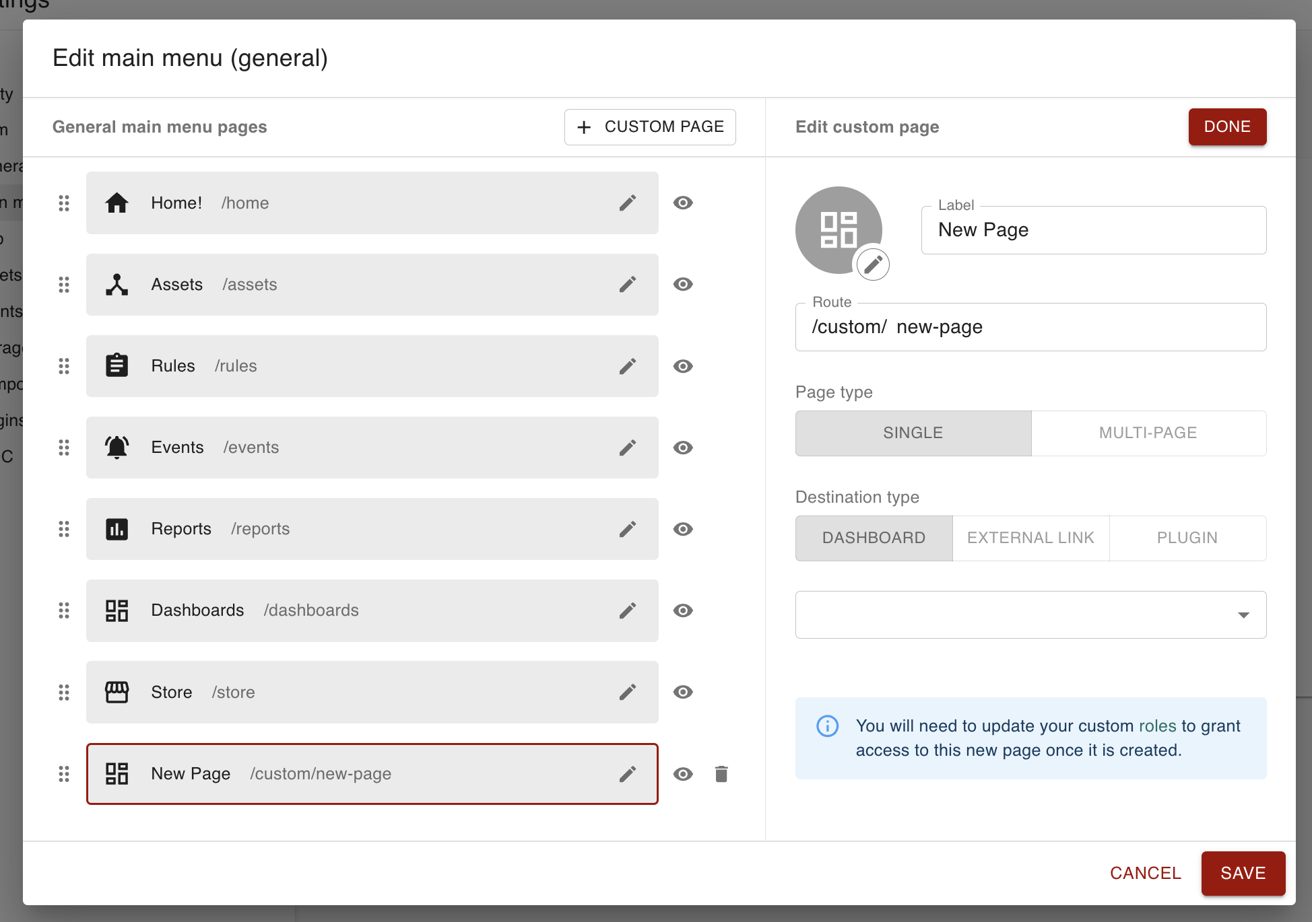Edit the Assets menu page entry
The width and height of the screenshot is (1312, 922).
627,285
